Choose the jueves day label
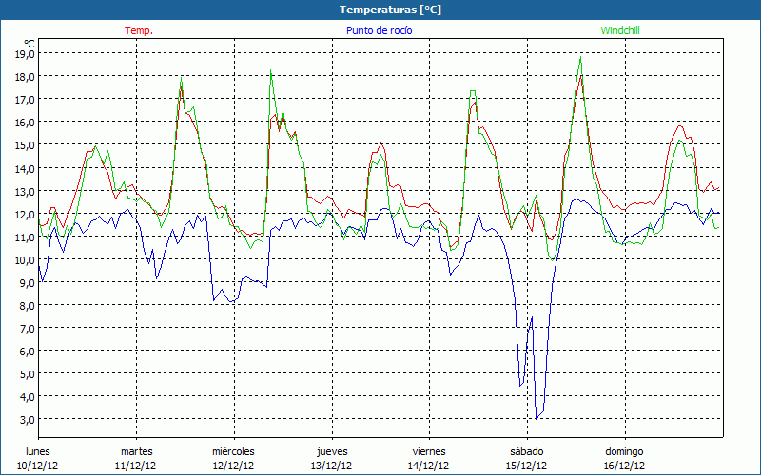 point(331,451)
